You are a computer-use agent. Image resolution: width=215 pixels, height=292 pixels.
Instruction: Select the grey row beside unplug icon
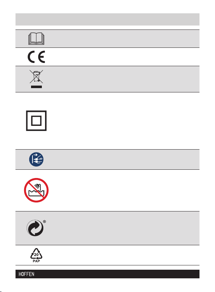[x=107, y=159]
